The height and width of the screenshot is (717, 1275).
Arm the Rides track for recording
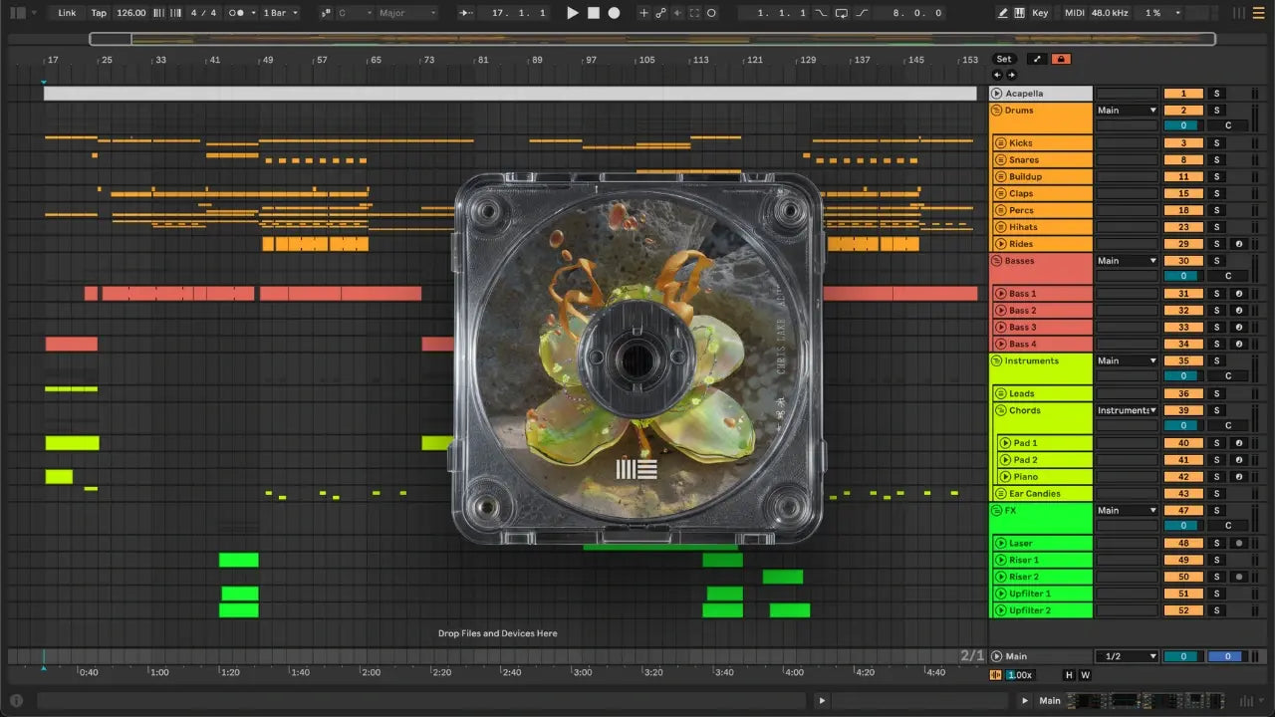(x=1238, y=244)
